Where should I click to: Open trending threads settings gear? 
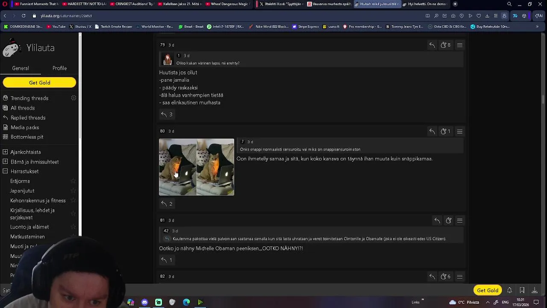74,98
